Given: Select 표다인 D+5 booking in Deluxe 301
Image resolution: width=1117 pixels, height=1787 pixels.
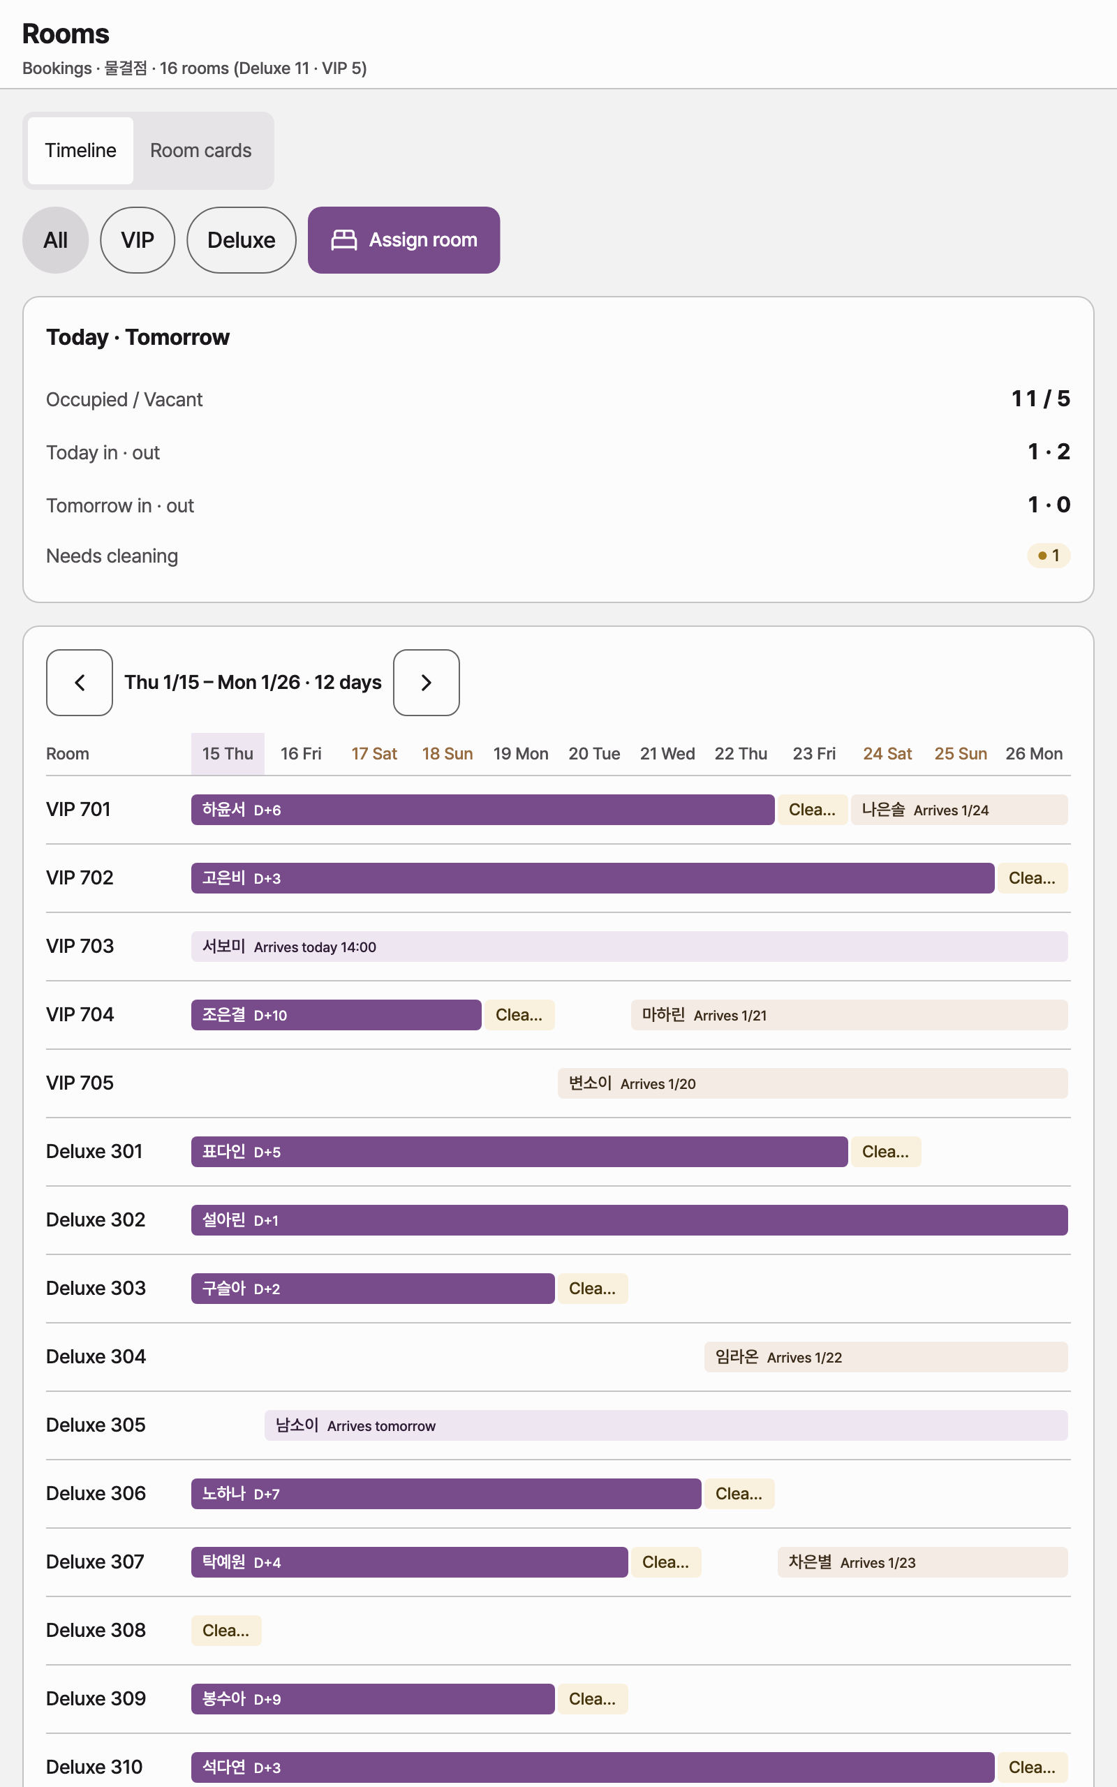Looking at the screenshot, I should click(519, 1152).
